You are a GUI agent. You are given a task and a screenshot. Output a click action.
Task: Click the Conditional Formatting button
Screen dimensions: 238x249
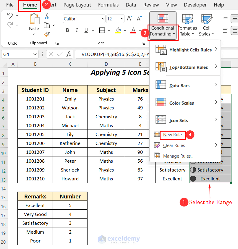(163, 25)
